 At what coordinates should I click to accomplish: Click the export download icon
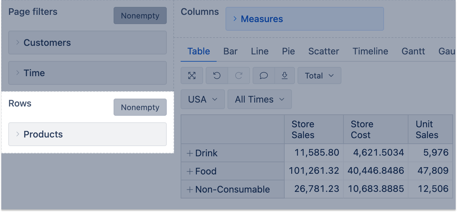pos(284,76)
